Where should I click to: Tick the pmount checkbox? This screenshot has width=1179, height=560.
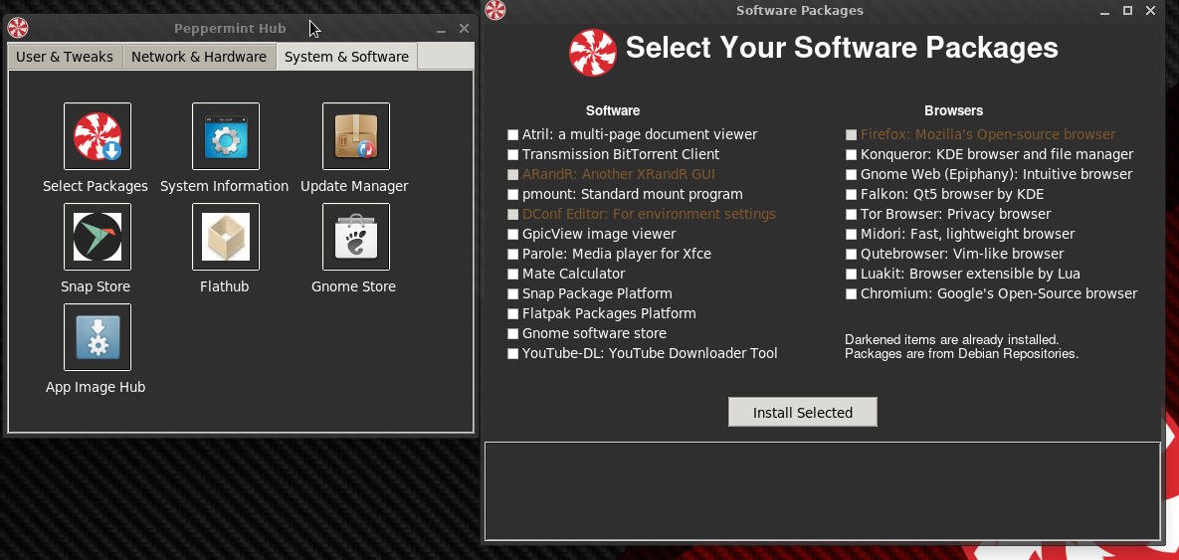coord(512,195)
